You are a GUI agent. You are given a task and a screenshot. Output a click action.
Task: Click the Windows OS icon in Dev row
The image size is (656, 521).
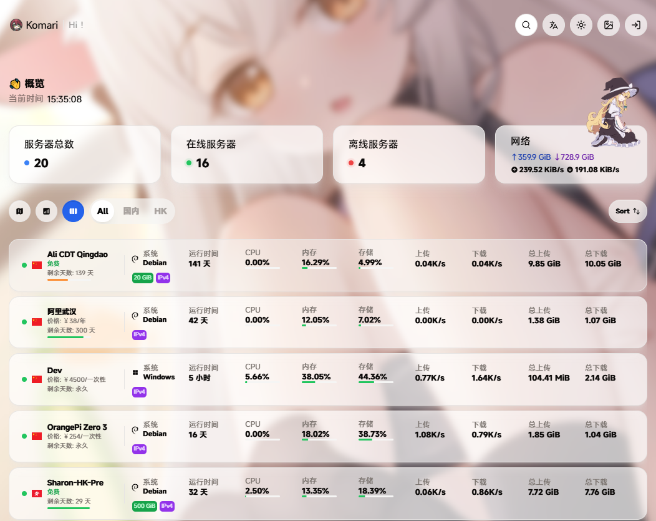pyautogui.click(x=135, y=372)
